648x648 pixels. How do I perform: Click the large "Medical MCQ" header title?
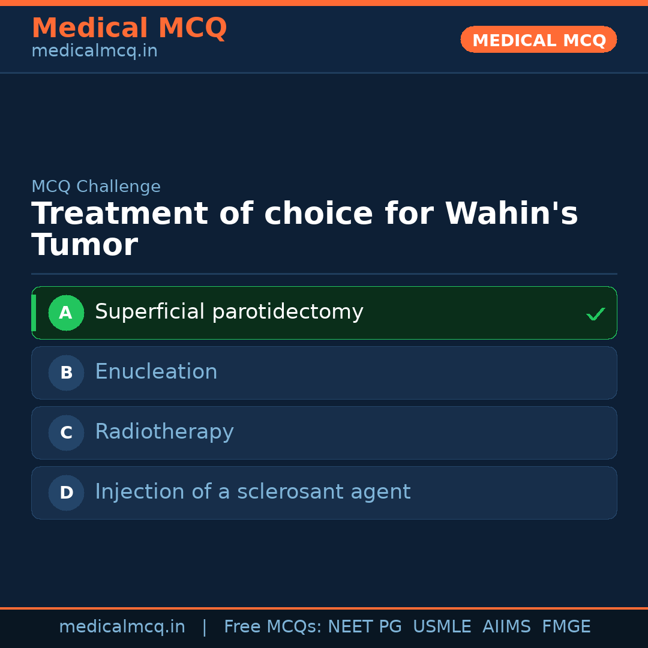[x=129, y=28]
